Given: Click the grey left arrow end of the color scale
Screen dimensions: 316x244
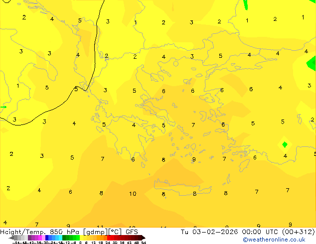Looking at the screenshot, I should point(11,238).
